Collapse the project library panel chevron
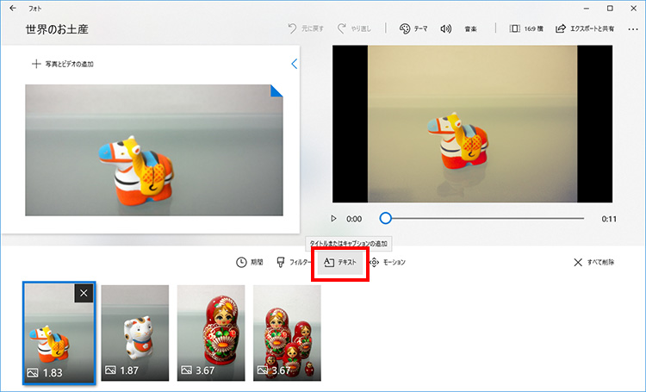 click(294, 64)
